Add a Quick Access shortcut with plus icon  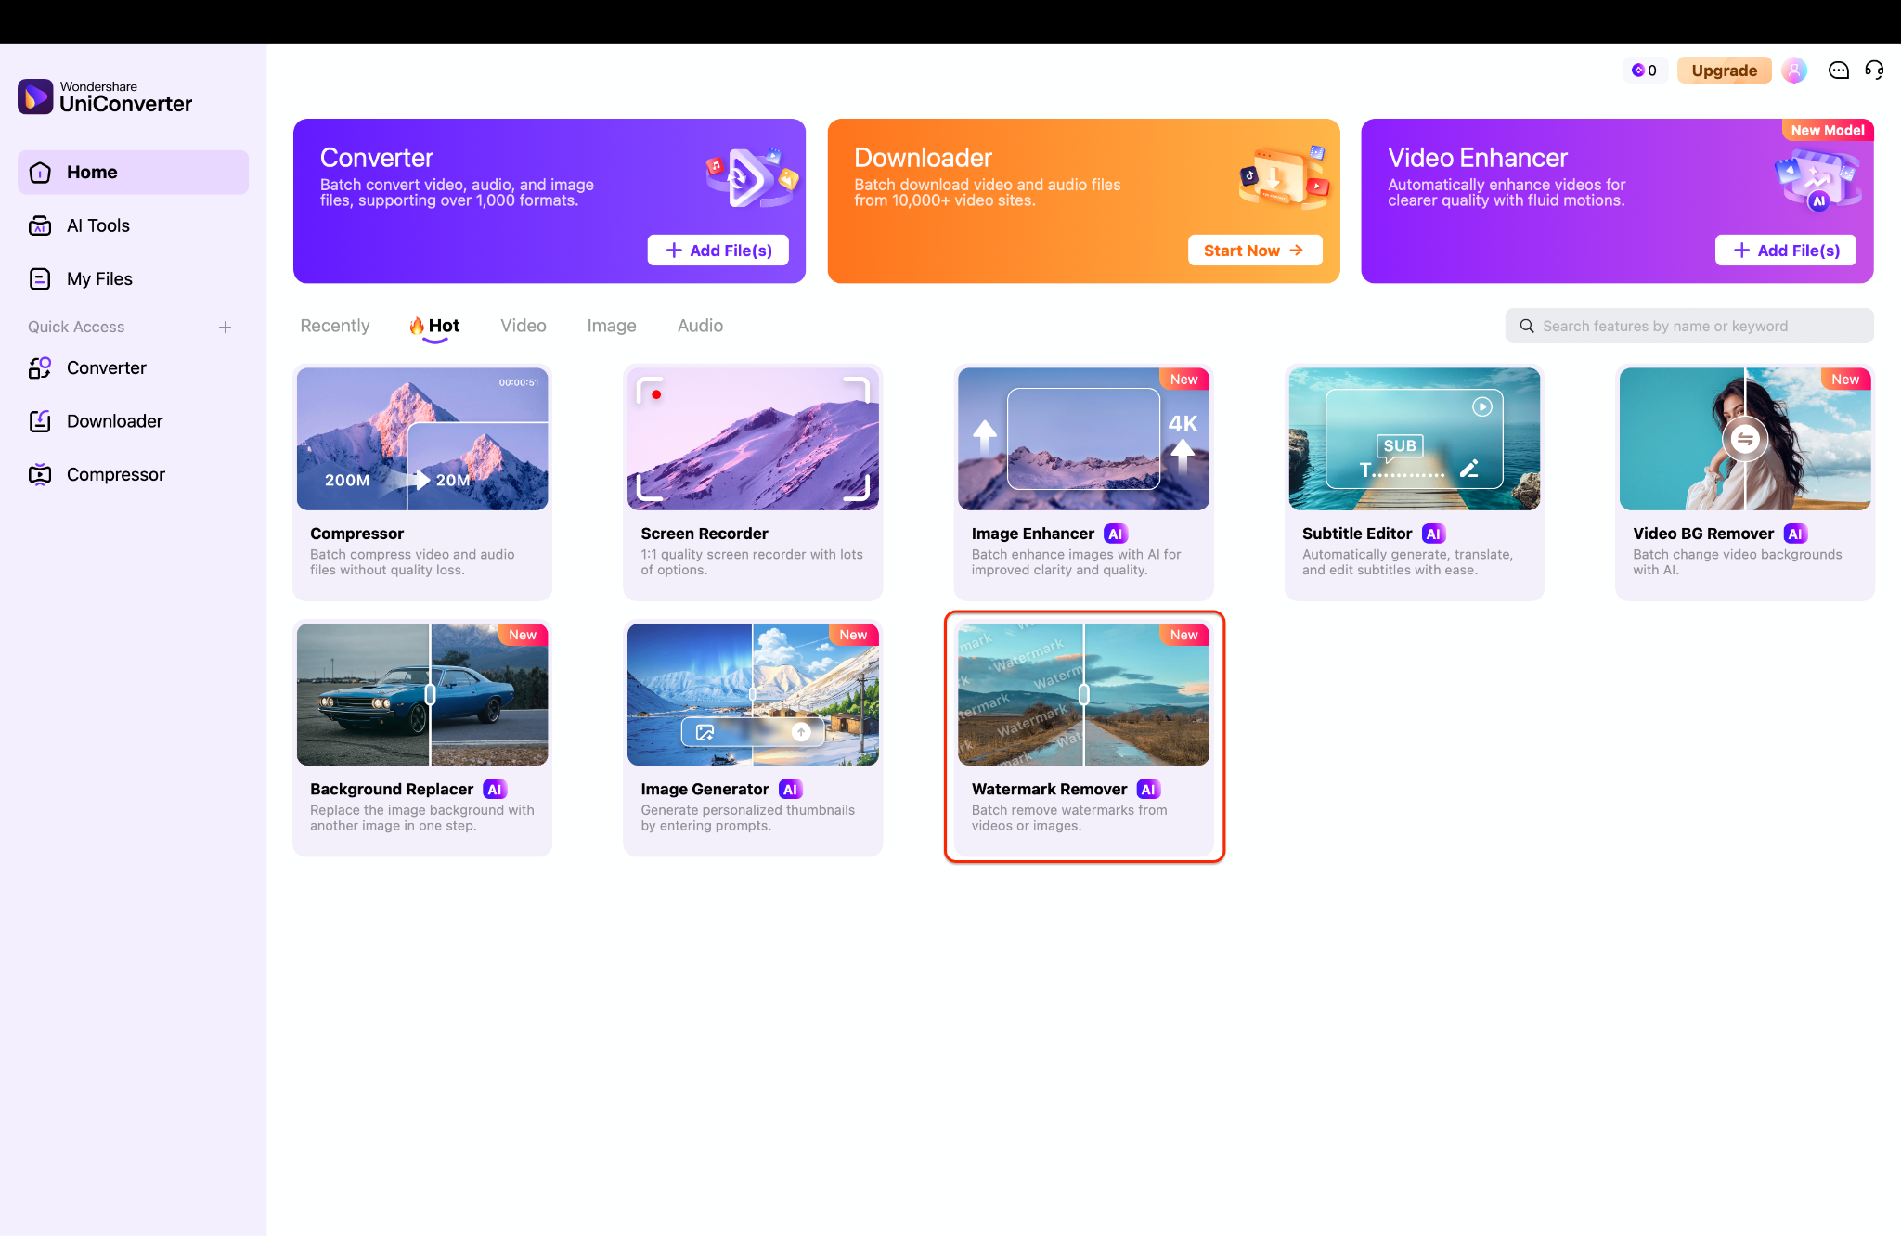point(225,327)
